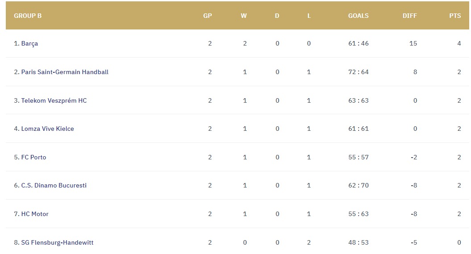Click the GOALS column header

click(358, 16)
